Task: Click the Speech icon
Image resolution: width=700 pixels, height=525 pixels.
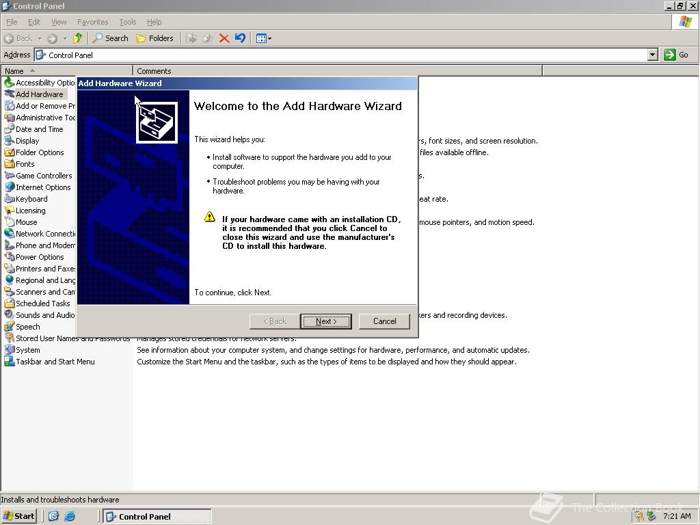Action: [9, 326]
